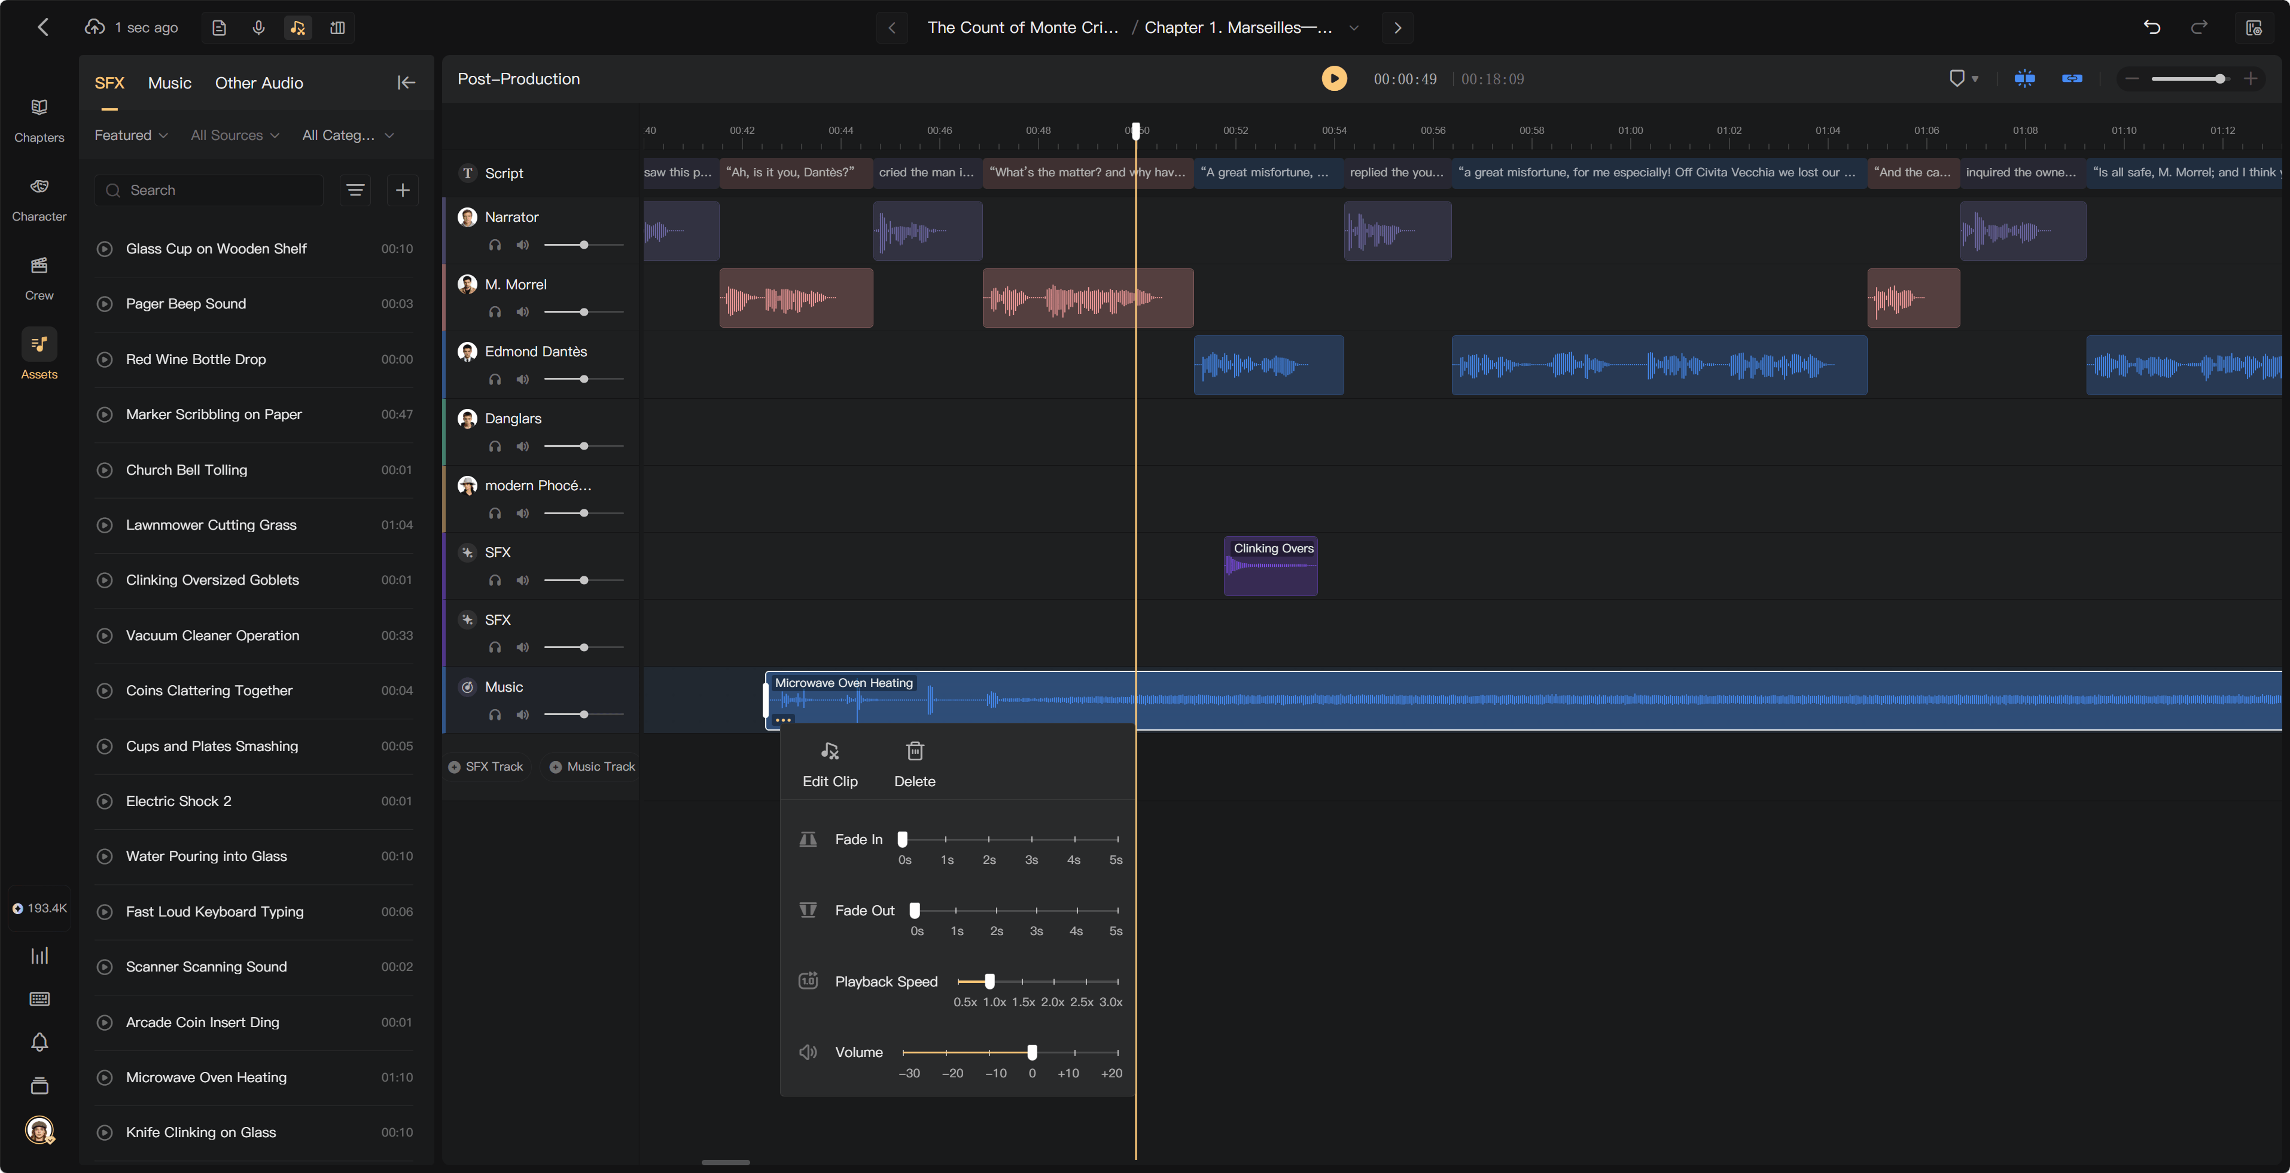
Task: Open the columns layout mode icon
Action: (338, 28)
